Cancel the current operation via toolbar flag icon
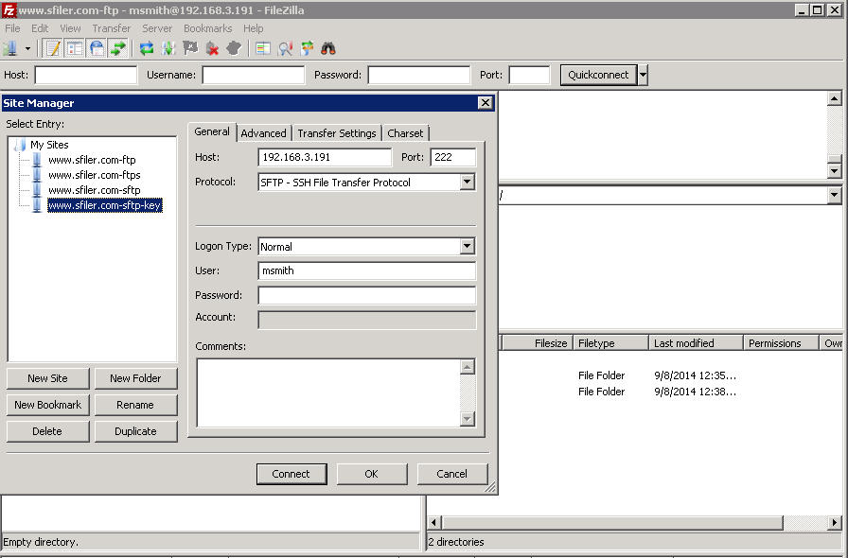Screen dimensions: 848x558 (190, 48)
